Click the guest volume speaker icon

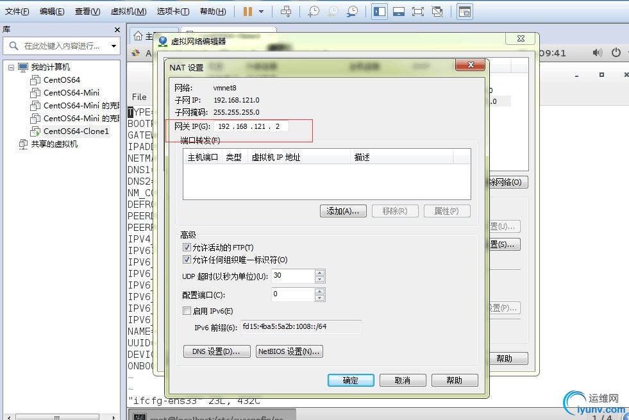(598, 53)
